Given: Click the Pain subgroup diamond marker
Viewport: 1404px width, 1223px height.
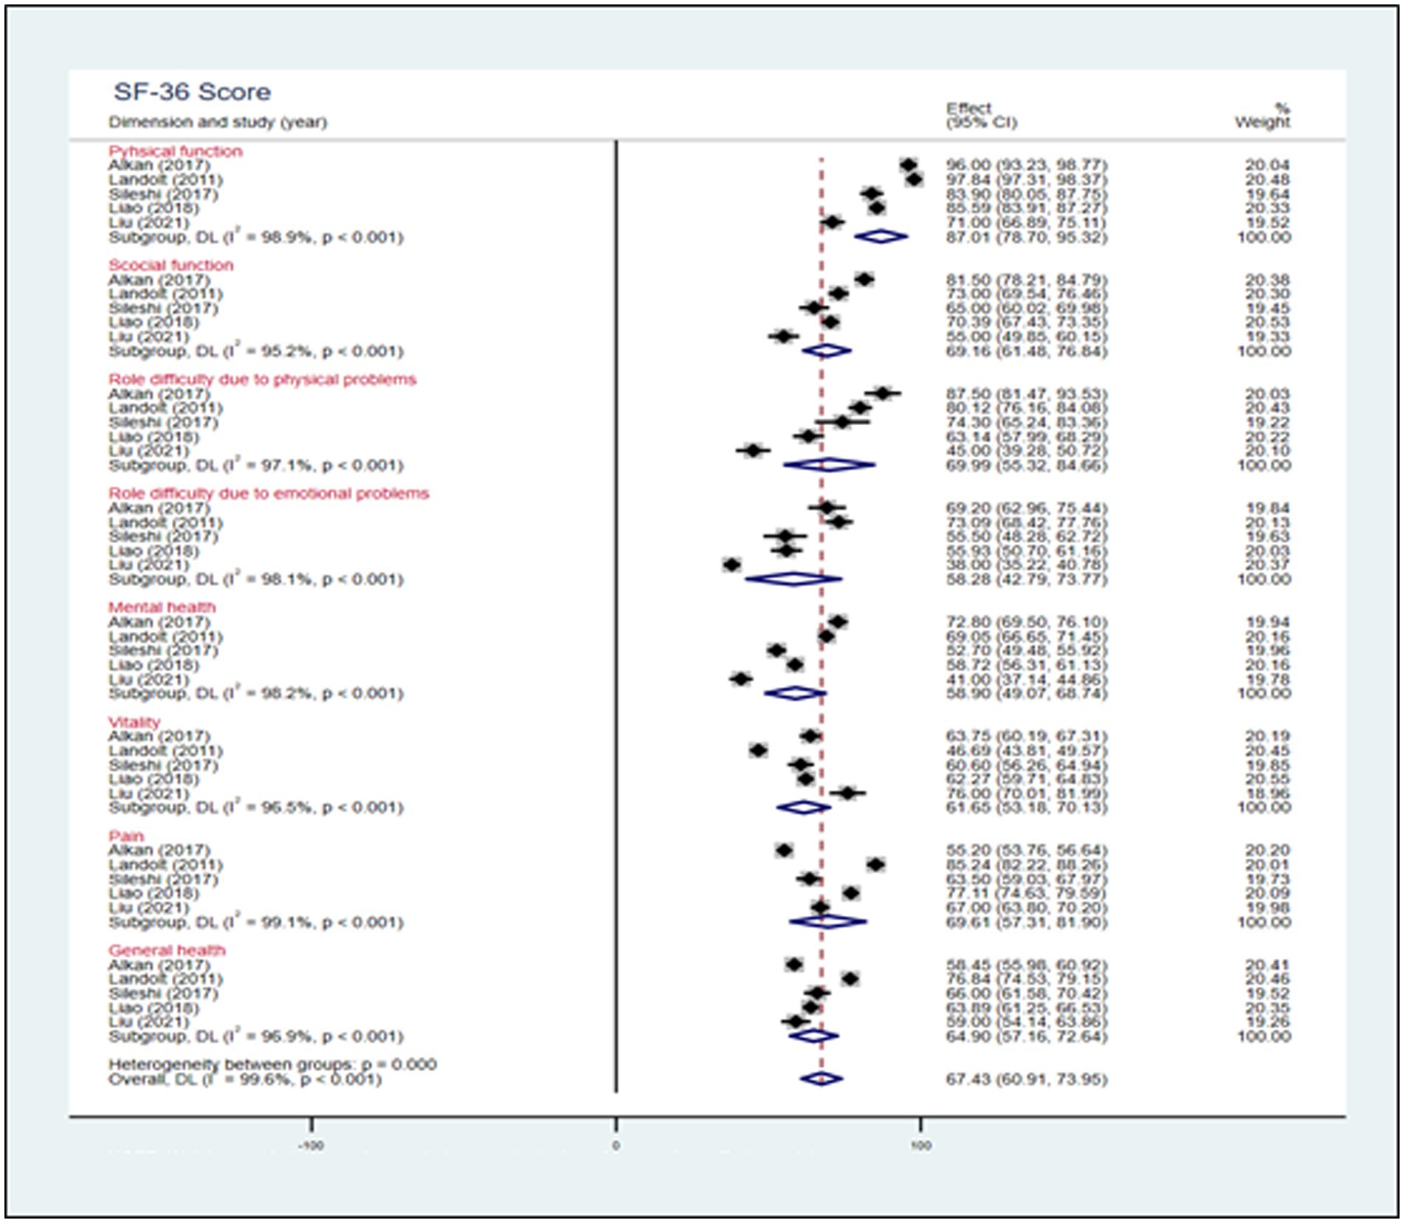Looking at the screenshot, I should (x=827, y=921).
